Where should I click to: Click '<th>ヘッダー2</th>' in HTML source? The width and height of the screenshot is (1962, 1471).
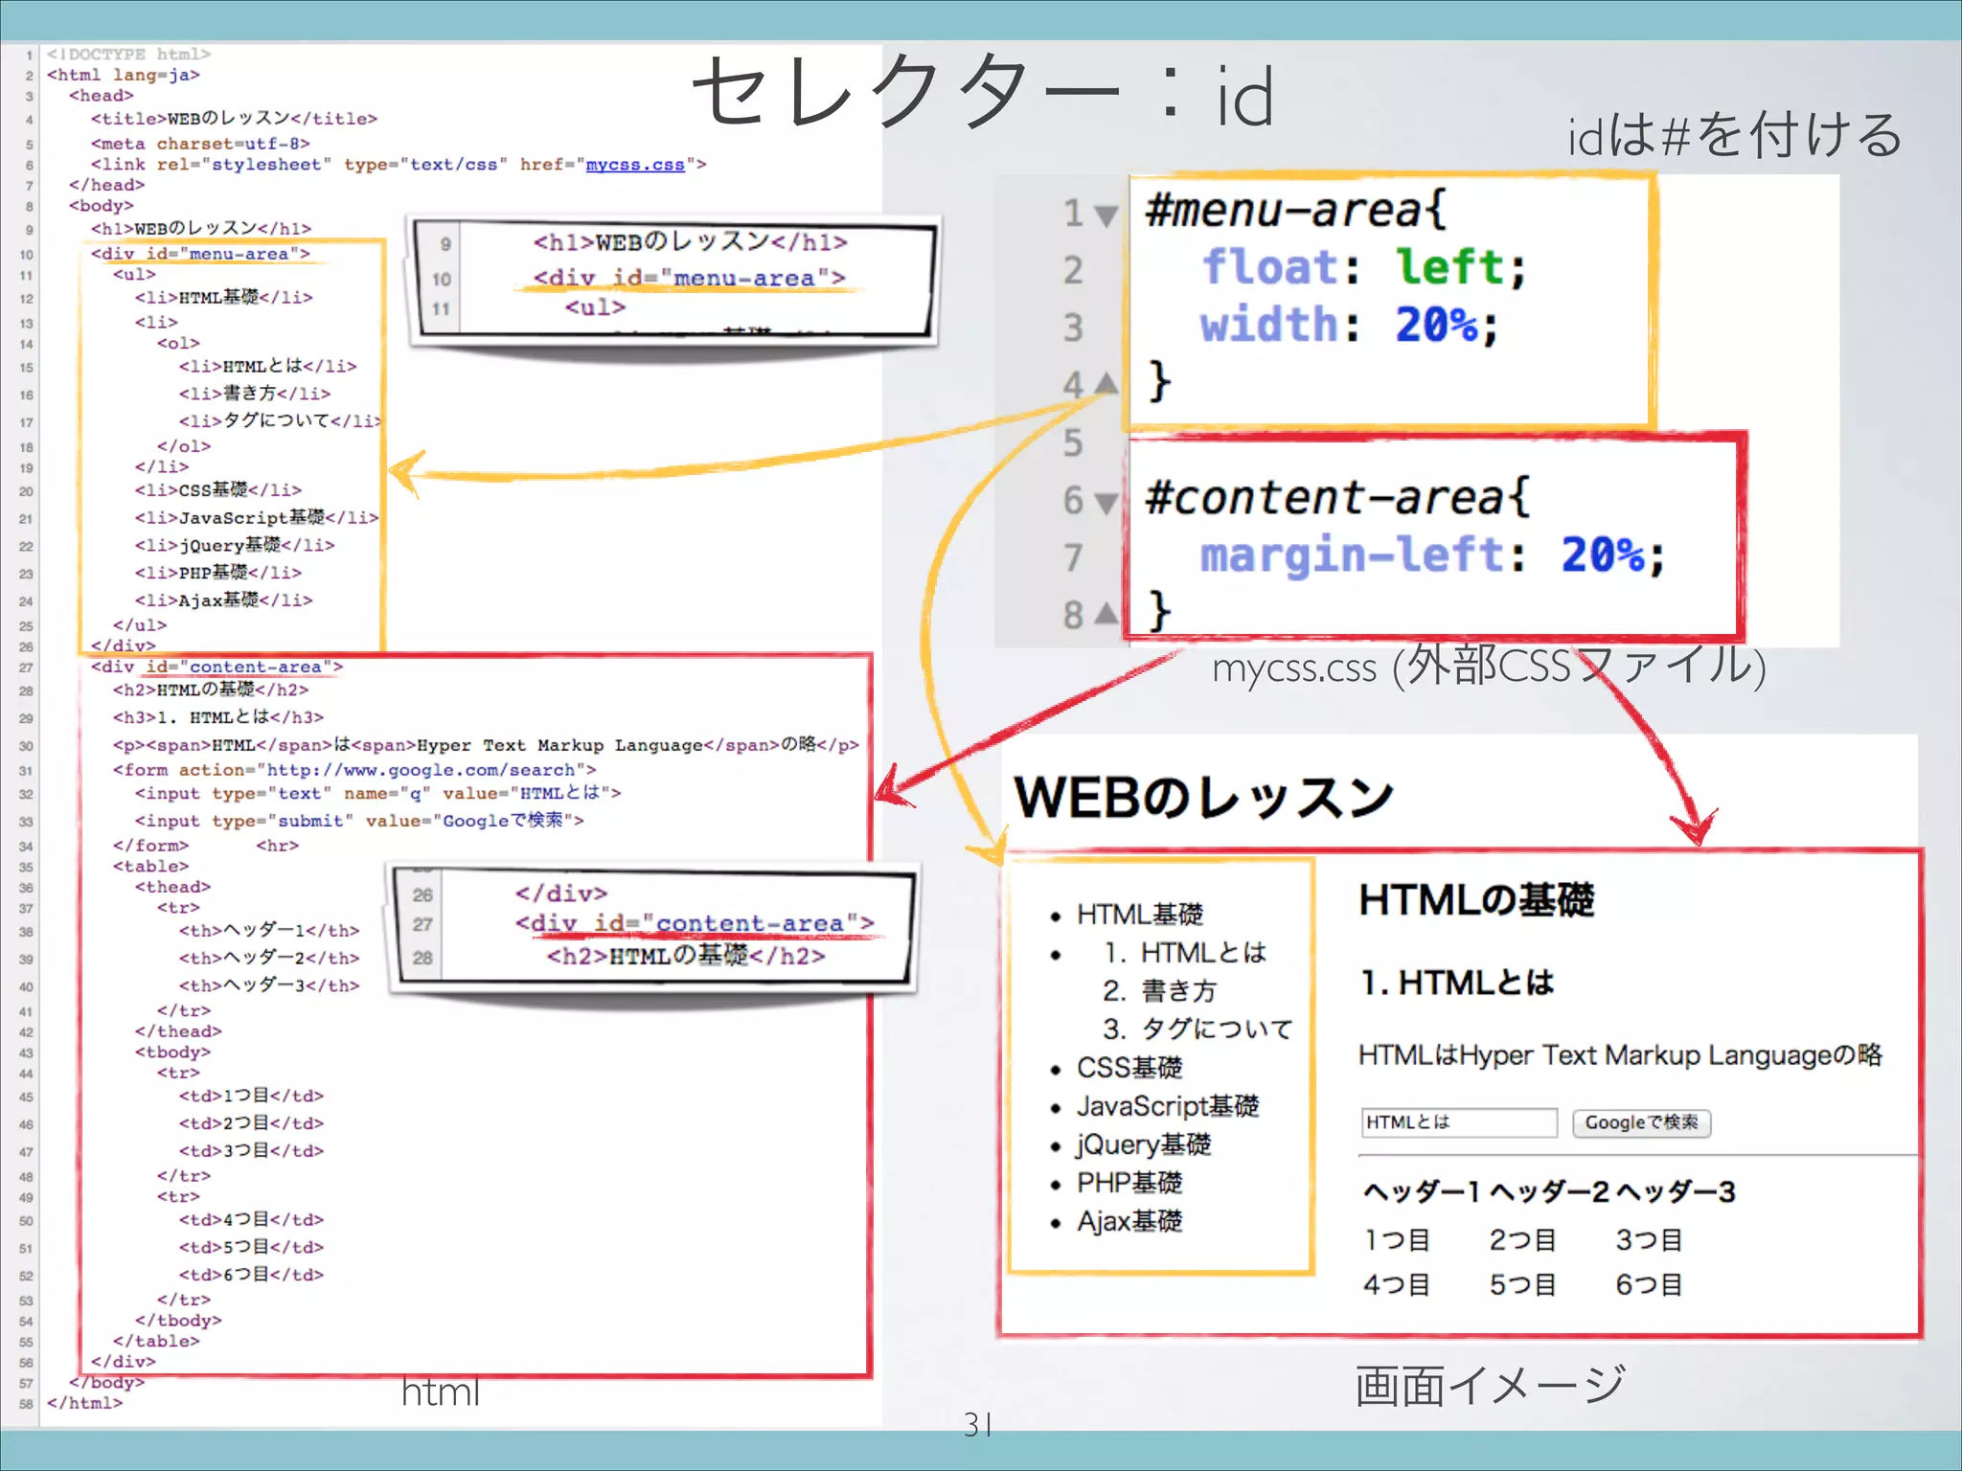click(269, 958)
